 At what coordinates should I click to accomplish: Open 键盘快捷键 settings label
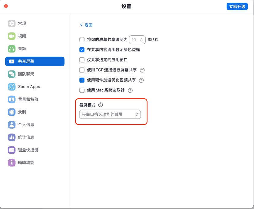click(x=28, y=150)
